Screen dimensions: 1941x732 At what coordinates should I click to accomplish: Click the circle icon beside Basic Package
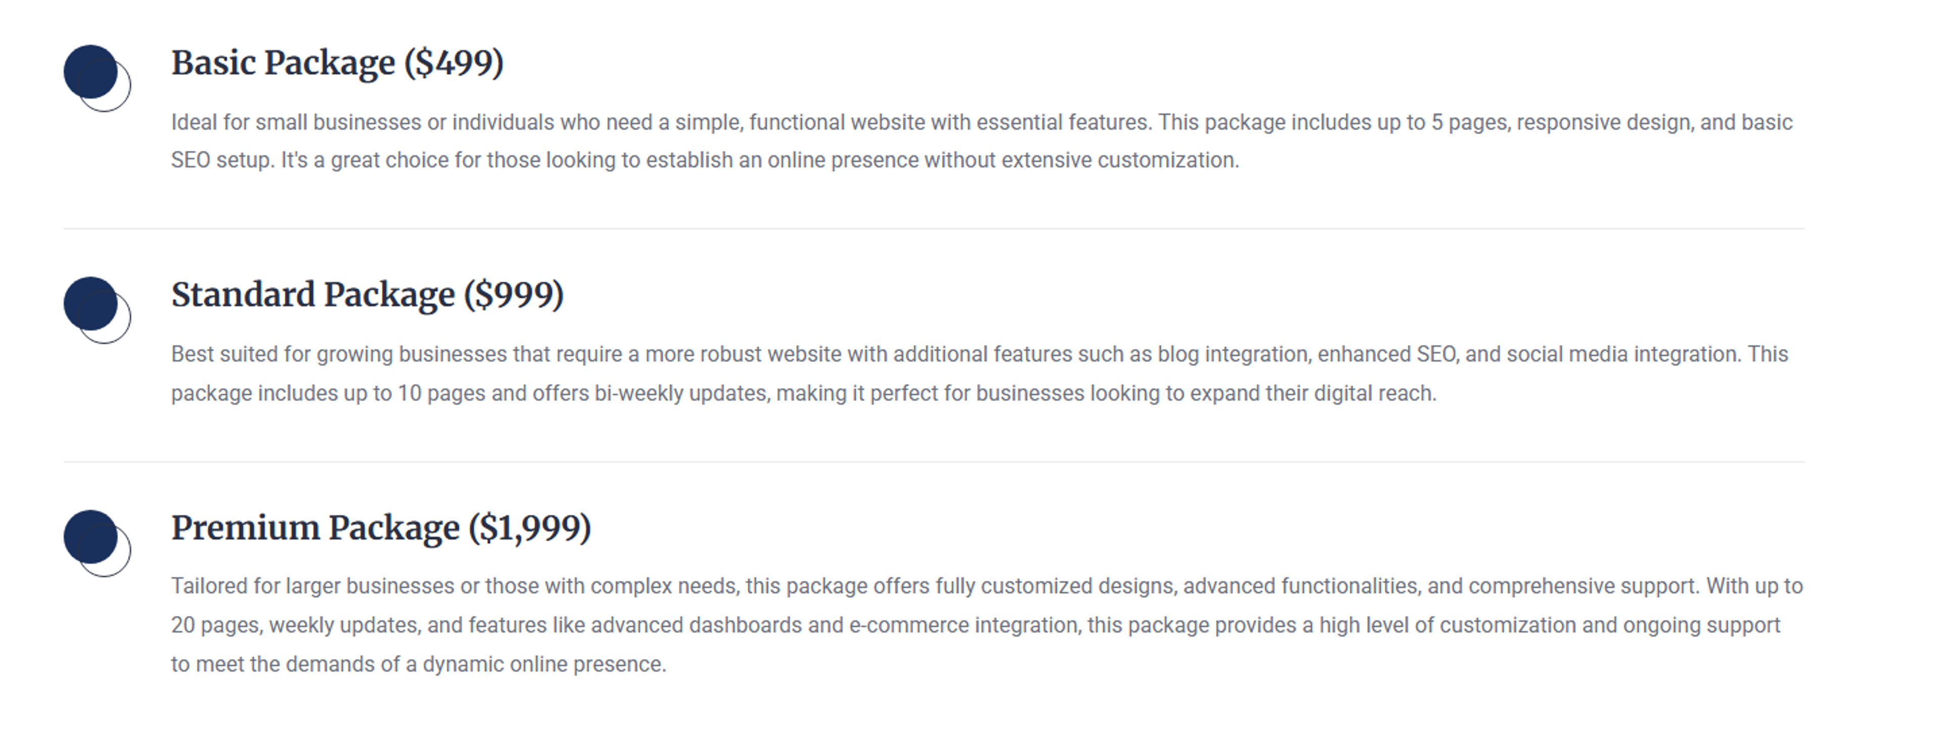coord(97,78)
